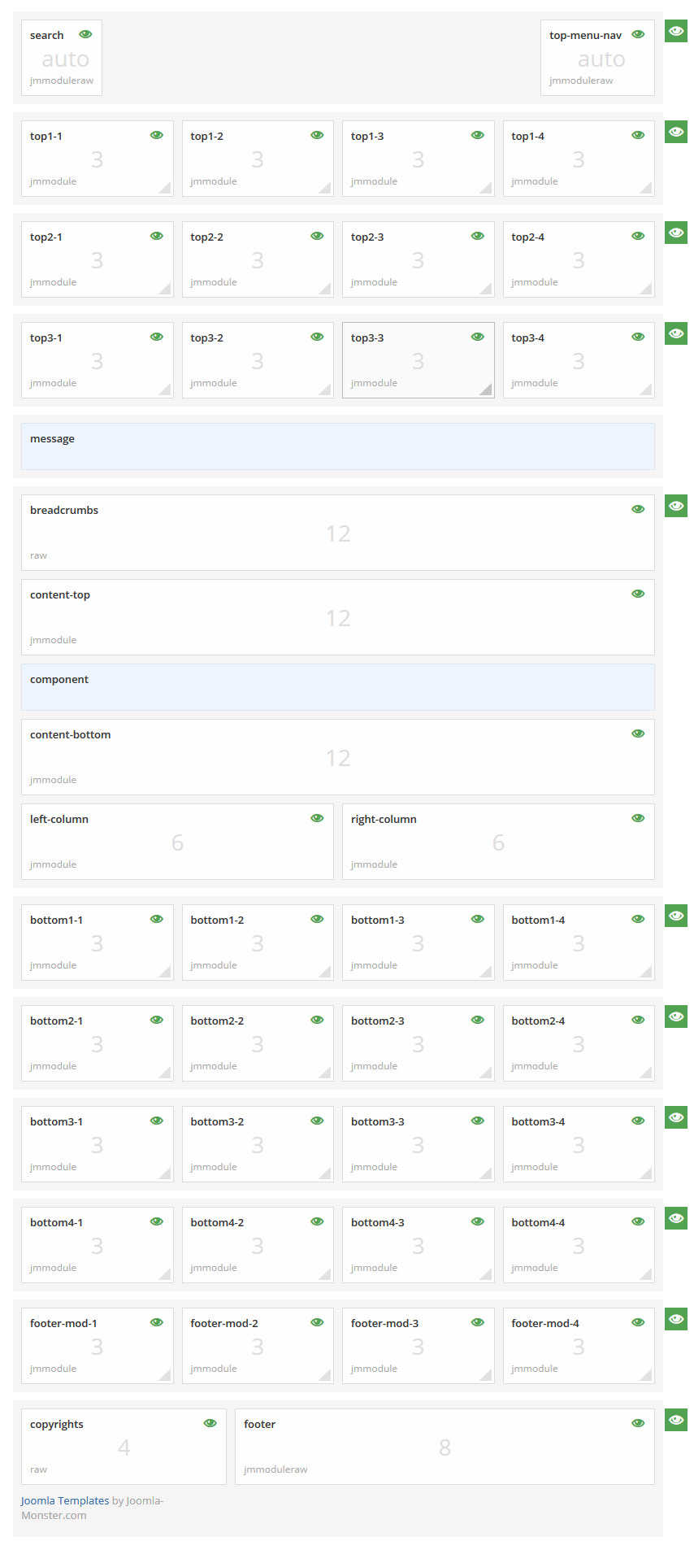Toggle eye icon on top1-1 block
The width and height of the screenshot is (694, 1541).
pos(157,135)
